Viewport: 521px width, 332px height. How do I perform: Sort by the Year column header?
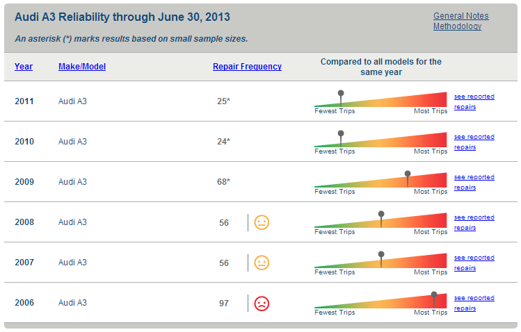click(x=24, y=67)
